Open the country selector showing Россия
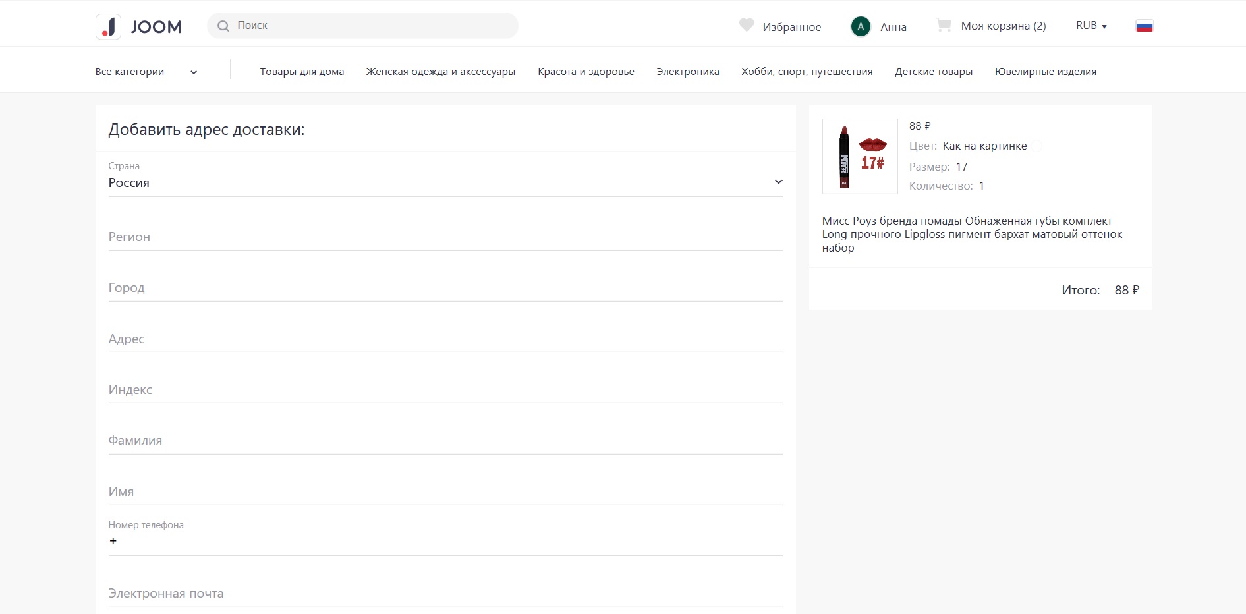 click(445, 182)
